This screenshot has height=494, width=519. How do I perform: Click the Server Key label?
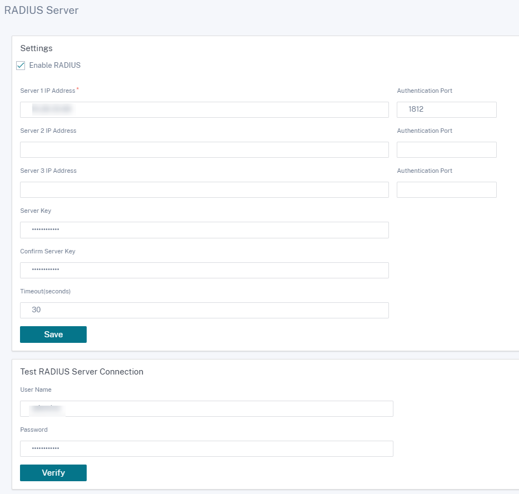pos(36,211)
